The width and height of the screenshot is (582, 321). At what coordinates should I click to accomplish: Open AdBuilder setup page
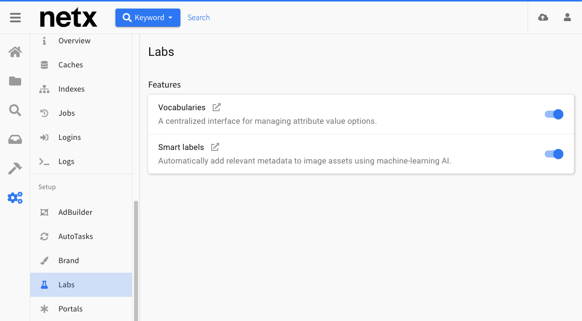pyautogui.click(x=81, y=212)
